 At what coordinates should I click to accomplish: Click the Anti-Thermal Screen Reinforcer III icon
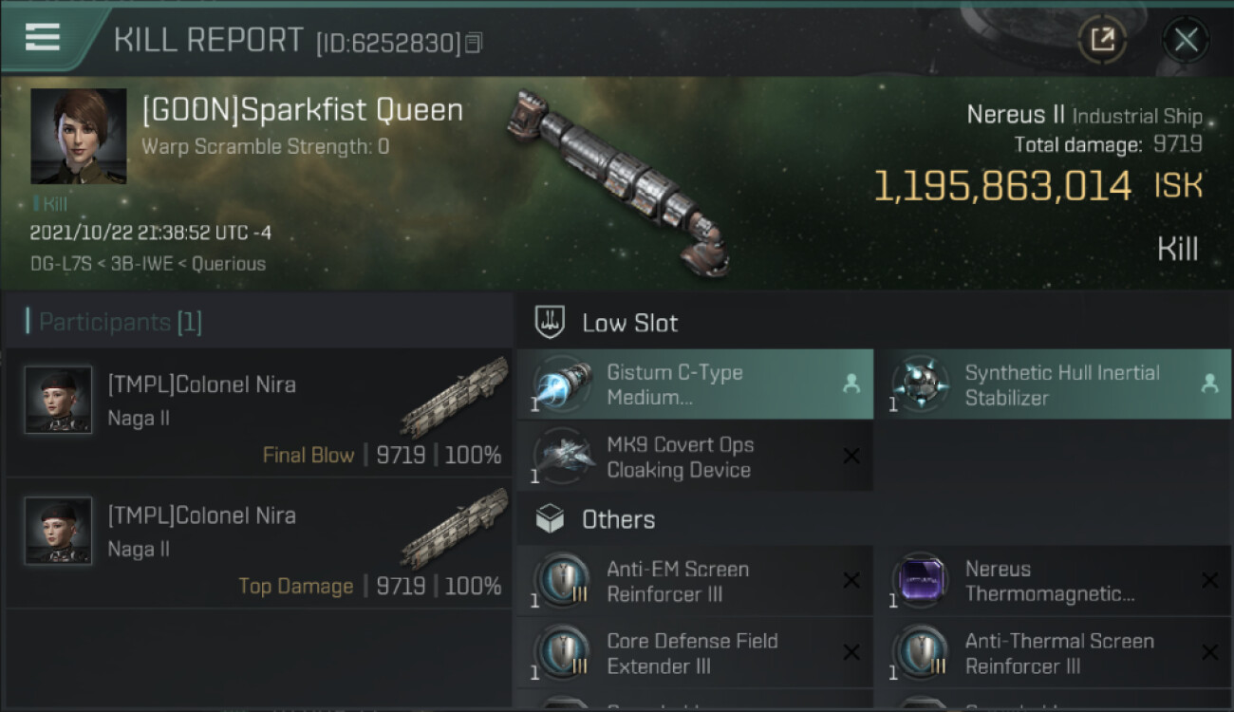(918, 653)
